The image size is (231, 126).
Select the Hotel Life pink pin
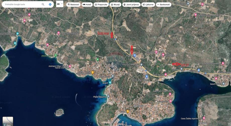48,45
